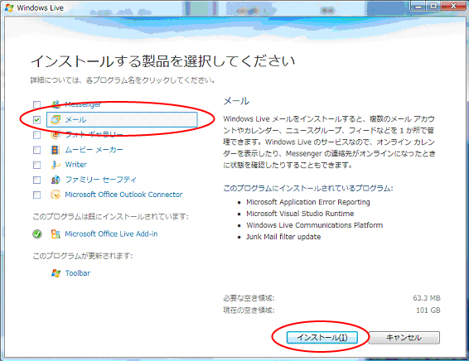Maximize the Windows Live window
This screenshot has width=469, height=361.
coord(433,6)
